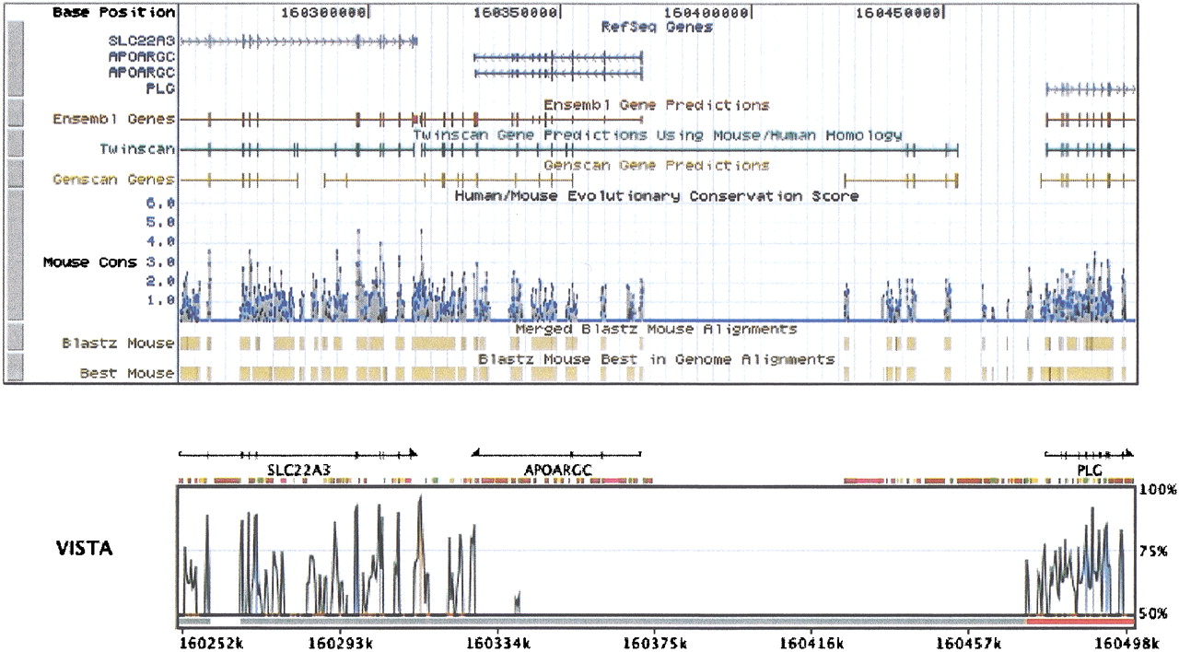1179x652 pixels.
Task: Click the Twinscan track label
Action: coord(136,148)
